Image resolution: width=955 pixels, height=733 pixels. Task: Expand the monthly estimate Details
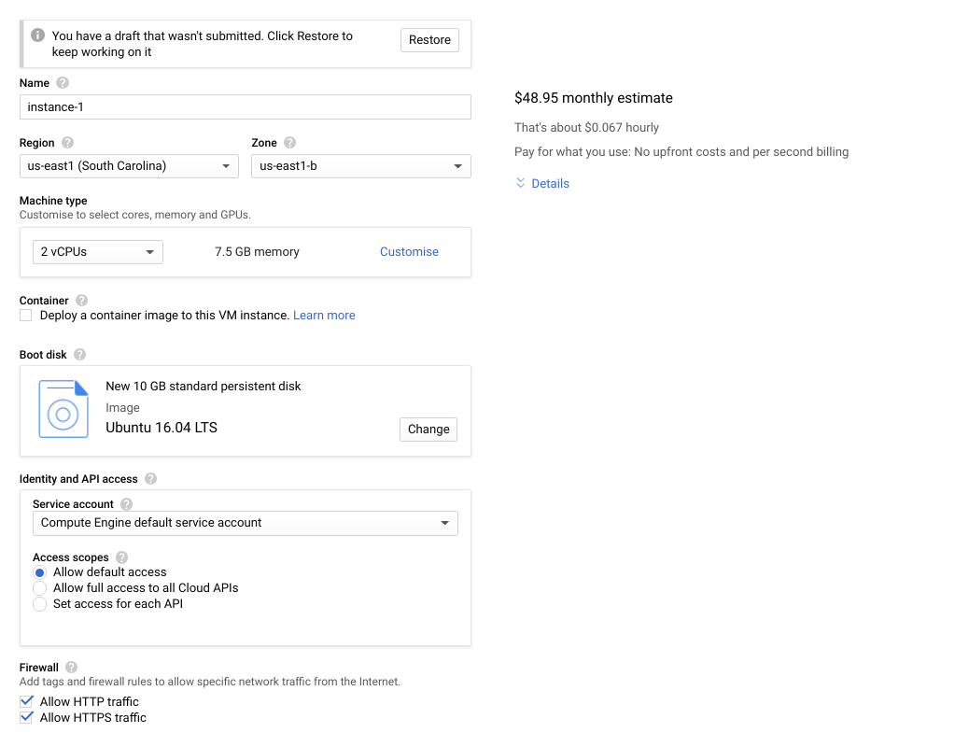542,183
